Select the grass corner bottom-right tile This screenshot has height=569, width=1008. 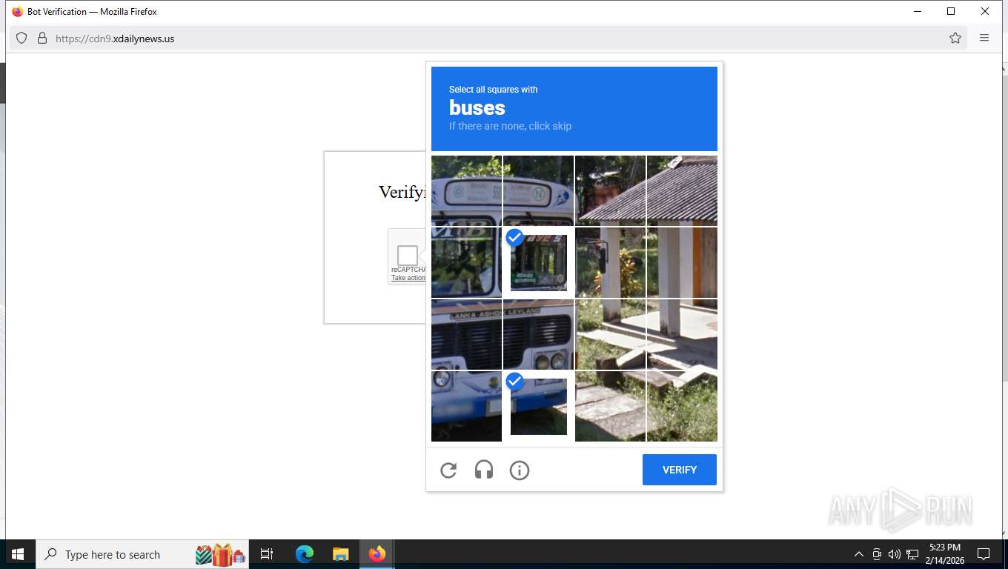click(x=682, y=407)
